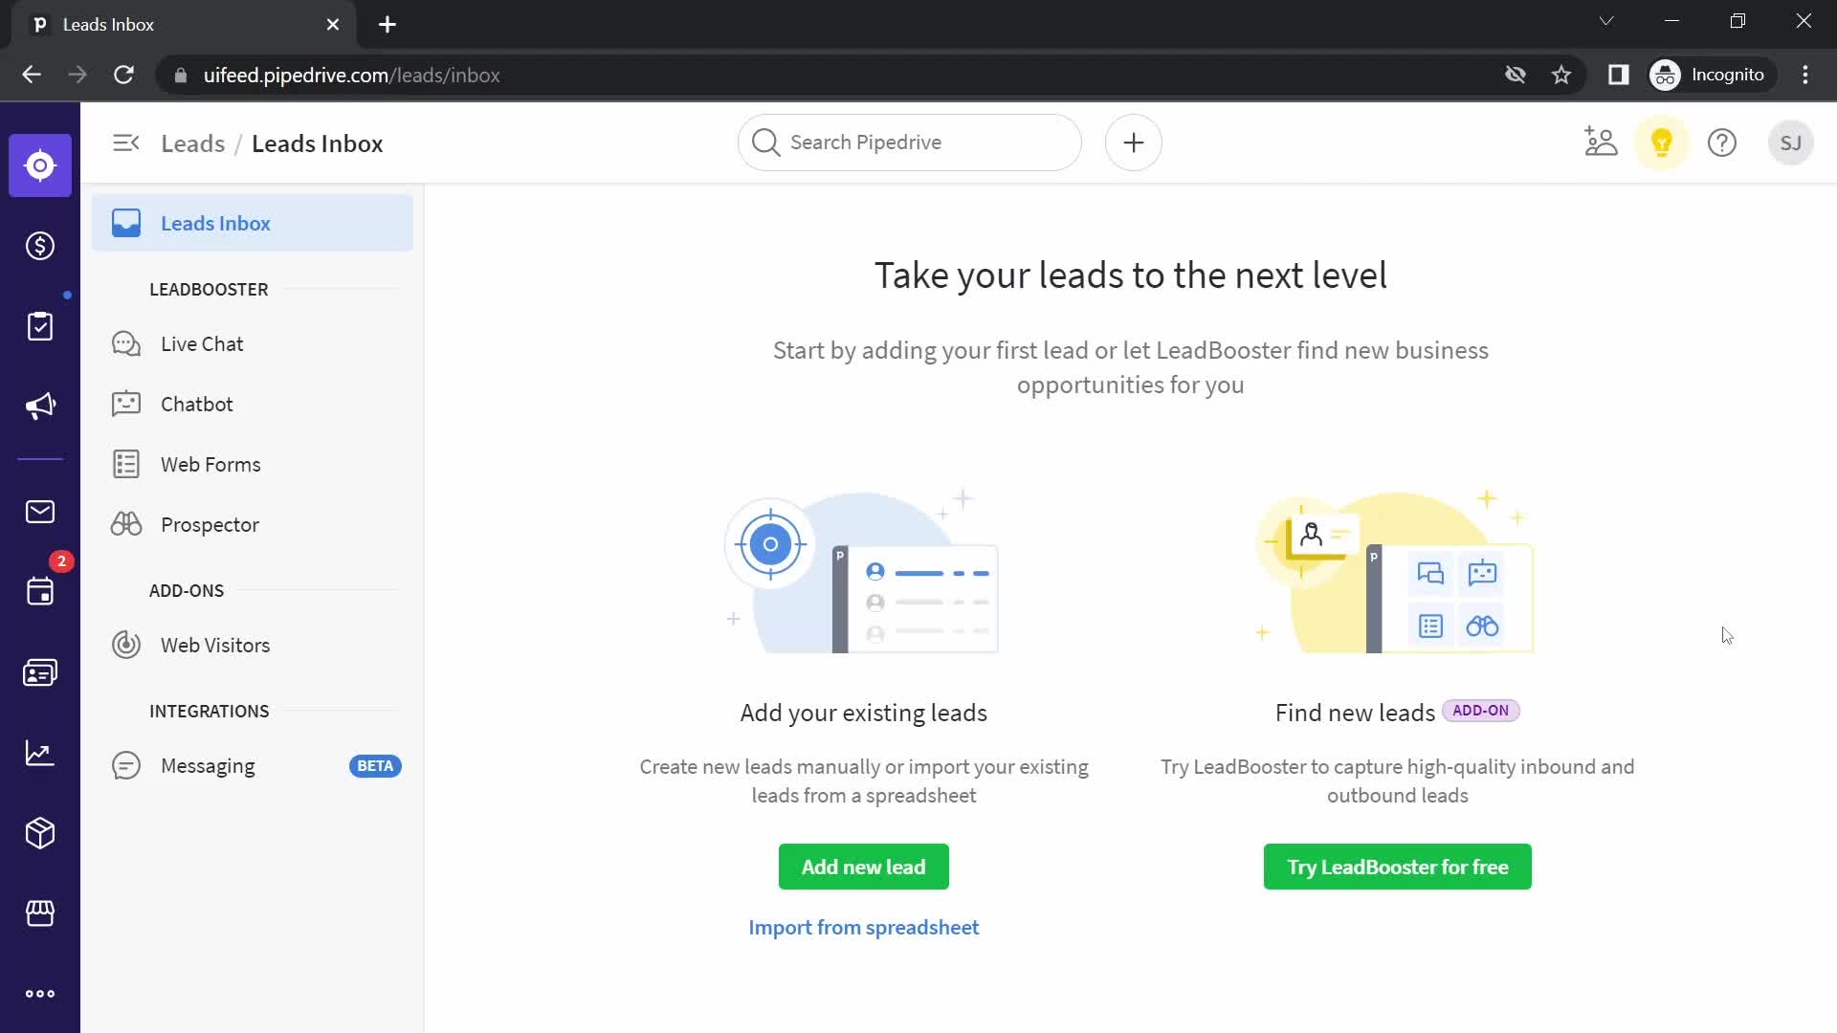Image resolution: width=1837 pixels, height=1033 pixels.
Task: Open Chatbot in sidebar
Action: 253,404
